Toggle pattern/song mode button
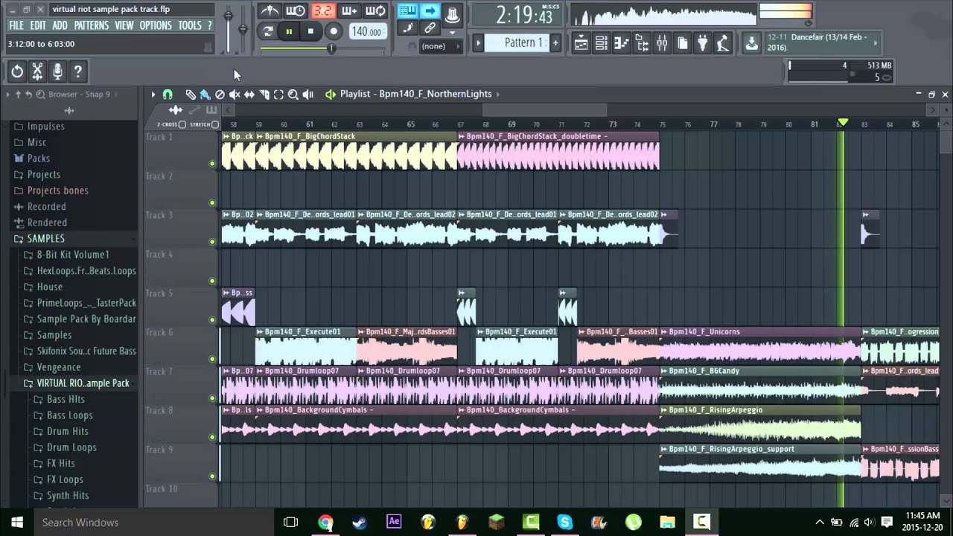 pyautogui.click(x=267, y=31)
